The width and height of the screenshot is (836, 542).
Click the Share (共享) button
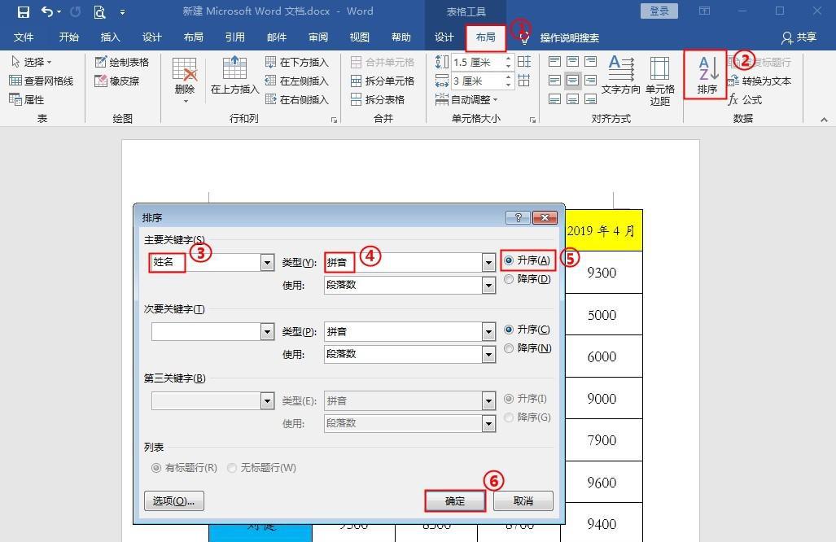coord(799,37)
